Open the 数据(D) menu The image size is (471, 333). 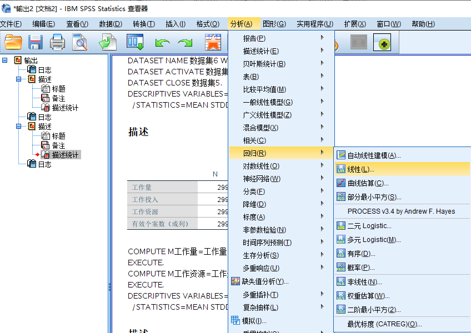click(111, 24)
